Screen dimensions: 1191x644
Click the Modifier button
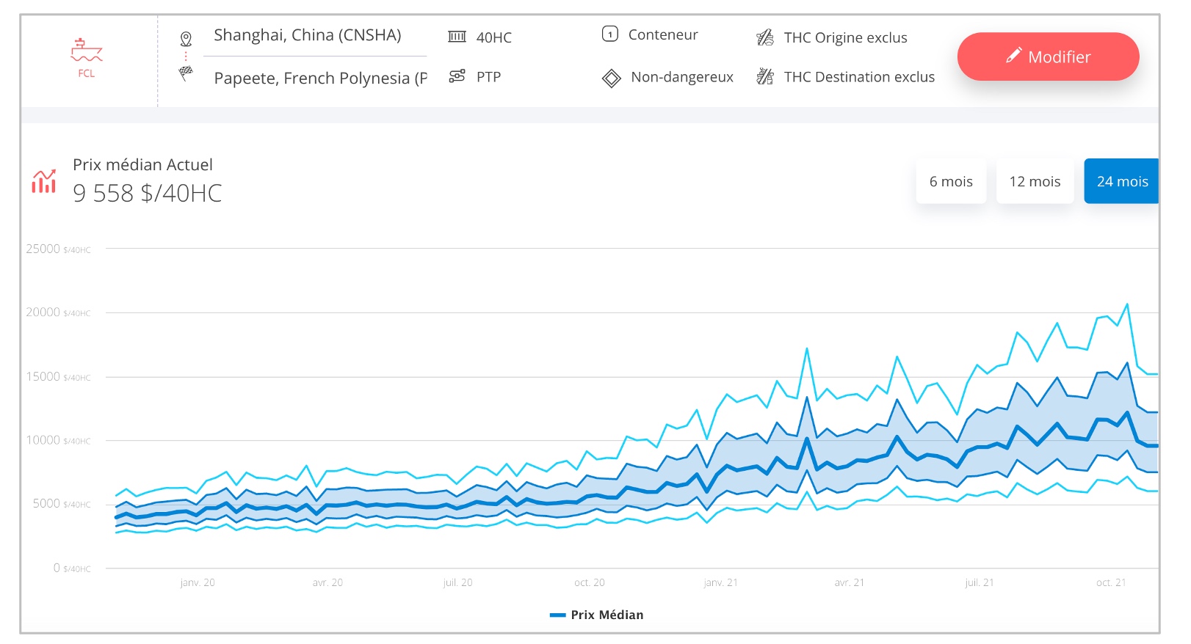pyautogui.click(x=1048, y=56)
